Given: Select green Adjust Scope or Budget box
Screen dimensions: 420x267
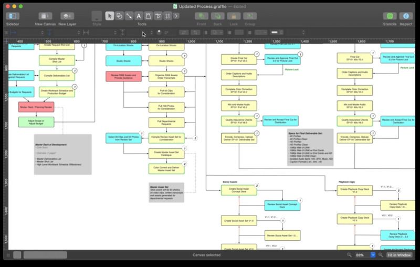Looking at the screenshot, I should pos(36,122).
